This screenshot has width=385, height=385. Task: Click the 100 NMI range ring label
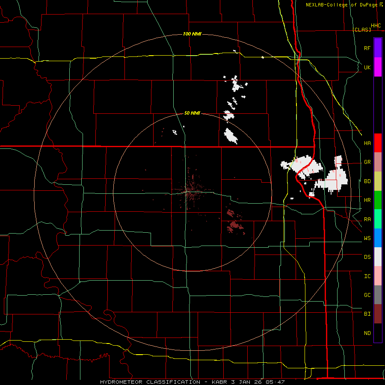tap(192, 34)
